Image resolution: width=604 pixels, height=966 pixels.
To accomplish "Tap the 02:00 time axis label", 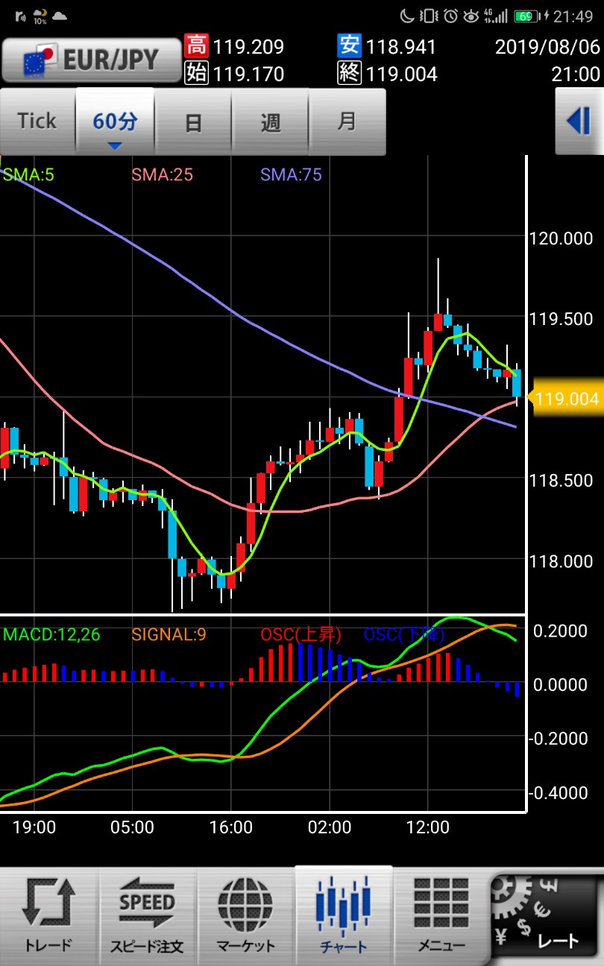I will (x=330, y=827).
